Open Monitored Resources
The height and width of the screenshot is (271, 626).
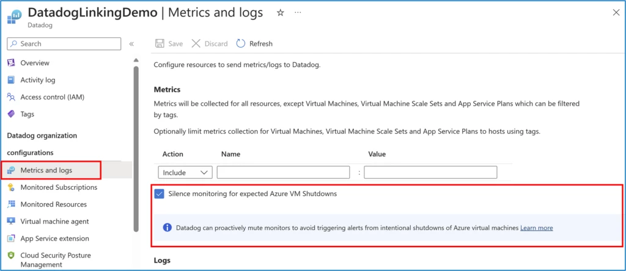[54, 204]
